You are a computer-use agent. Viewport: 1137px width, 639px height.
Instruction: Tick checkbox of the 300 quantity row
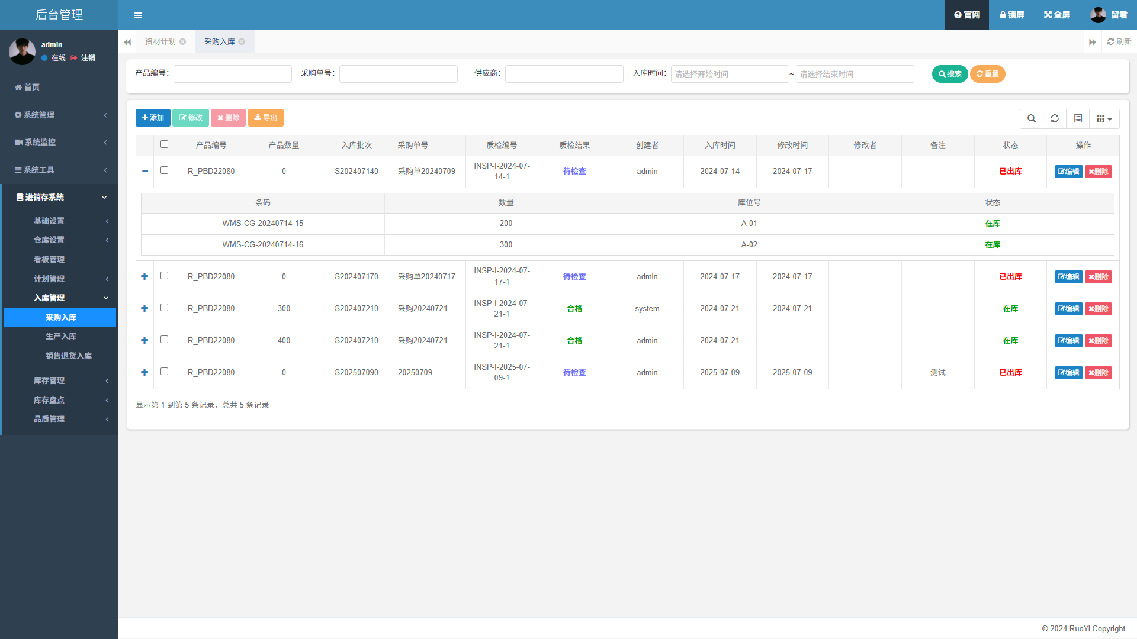165,308
